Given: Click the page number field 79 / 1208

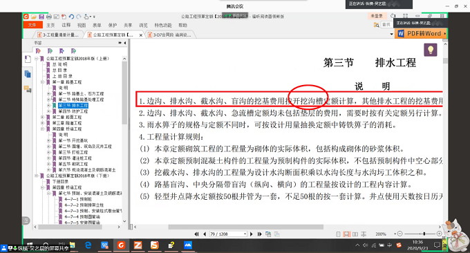Looking at the screenshot, I should 228,234.
